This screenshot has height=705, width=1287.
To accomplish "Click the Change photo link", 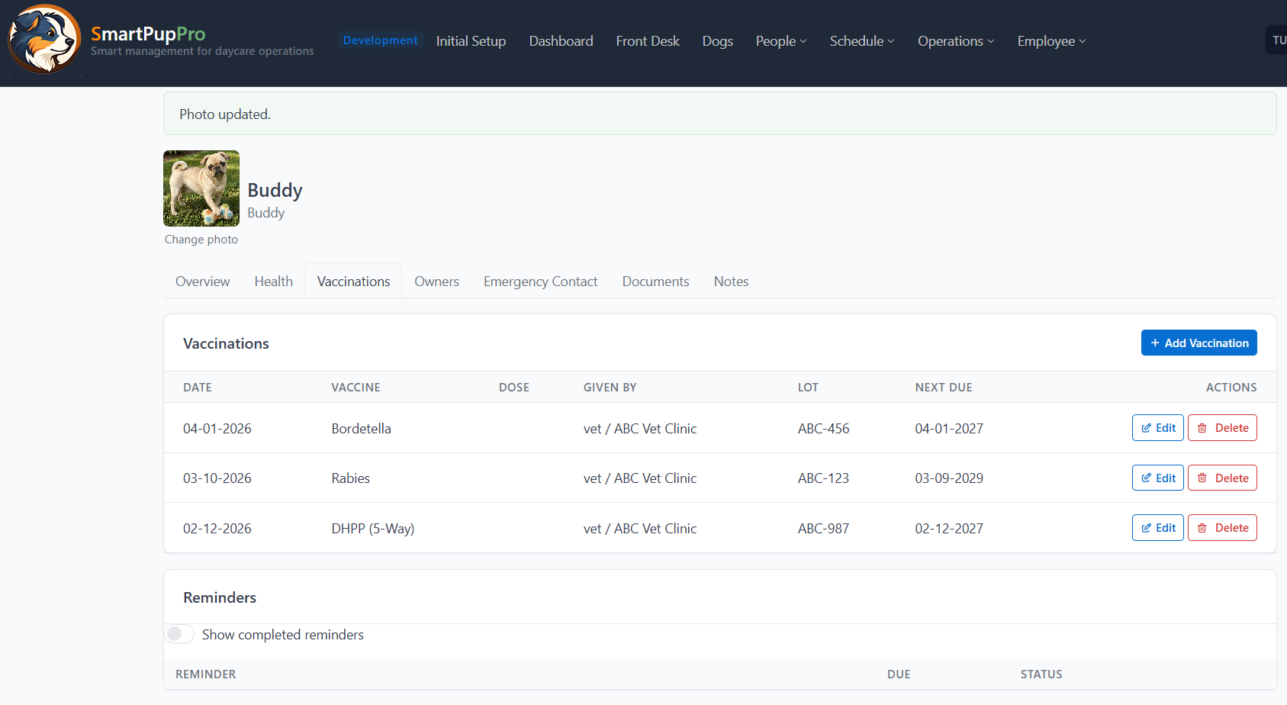I will tap(201, 240).
